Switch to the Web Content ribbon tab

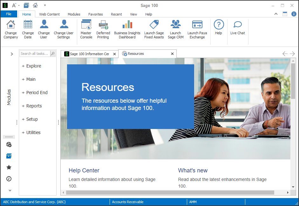tap(49, 14)
